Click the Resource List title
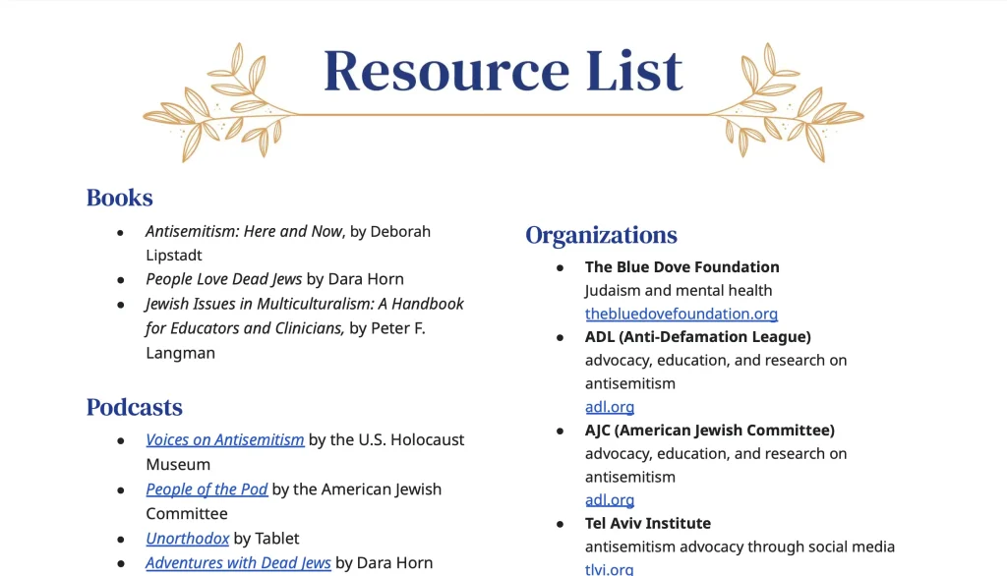The image size is (1007, 576). pos(503,71)
